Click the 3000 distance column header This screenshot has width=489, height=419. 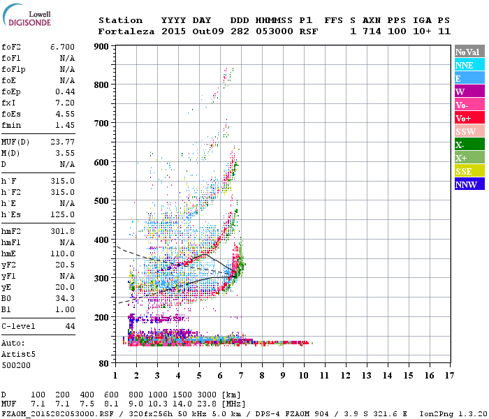click(x=207, y=395)
